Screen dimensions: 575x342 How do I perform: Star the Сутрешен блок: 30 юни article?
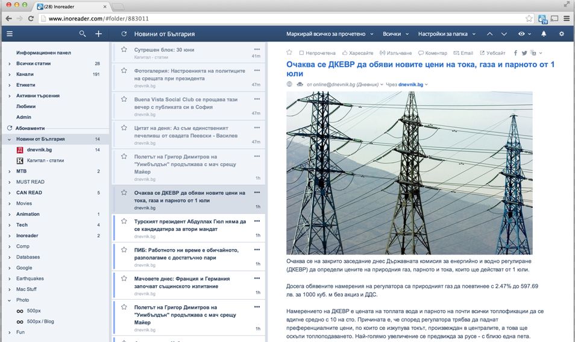(x=124, y=49)
